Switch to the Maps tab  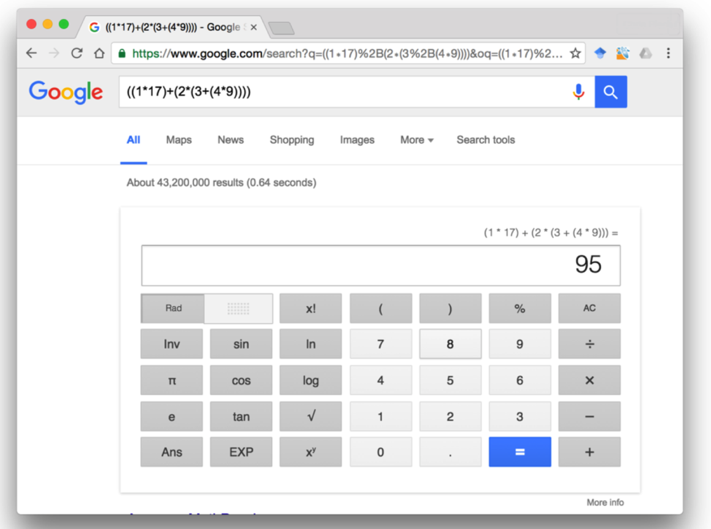(x=179, y=140)
